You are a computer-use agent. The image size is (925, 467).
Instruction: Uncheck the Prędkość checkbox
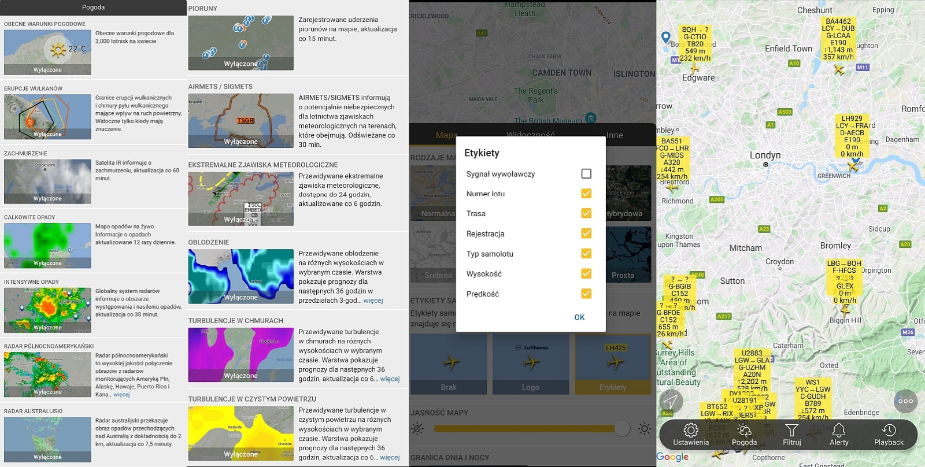point(586,294)
